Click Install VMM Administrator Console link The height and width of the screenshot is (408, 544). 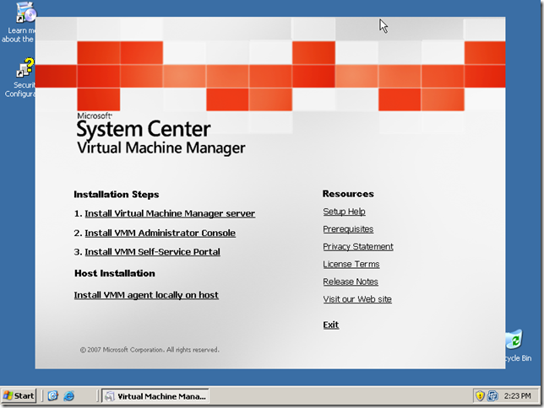point(160,233)
